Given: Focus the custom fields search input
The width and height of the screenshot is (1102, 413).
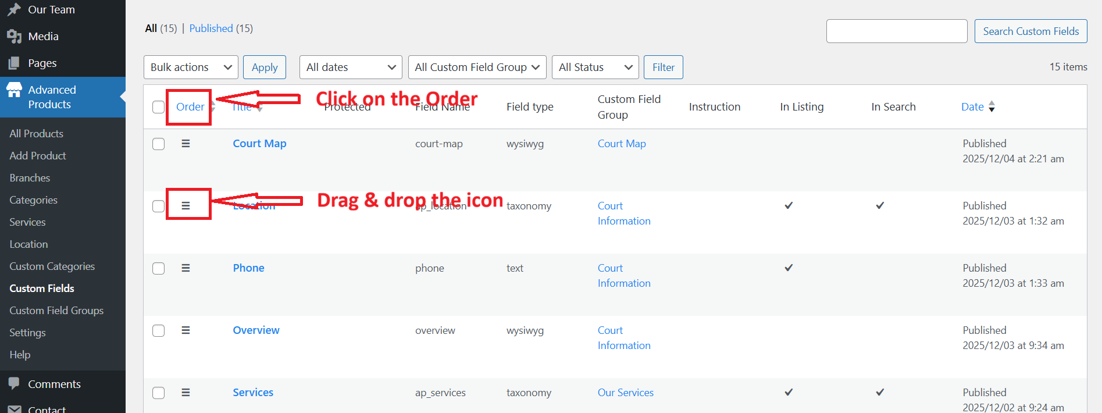Looking at the screenshot, I should point(897,31).
